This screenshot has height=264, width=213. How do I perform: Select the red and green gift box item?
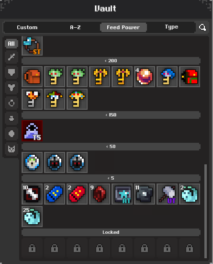pos(190,77)
